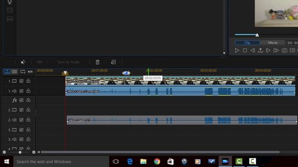Lock video track 2

coord(28,109)
